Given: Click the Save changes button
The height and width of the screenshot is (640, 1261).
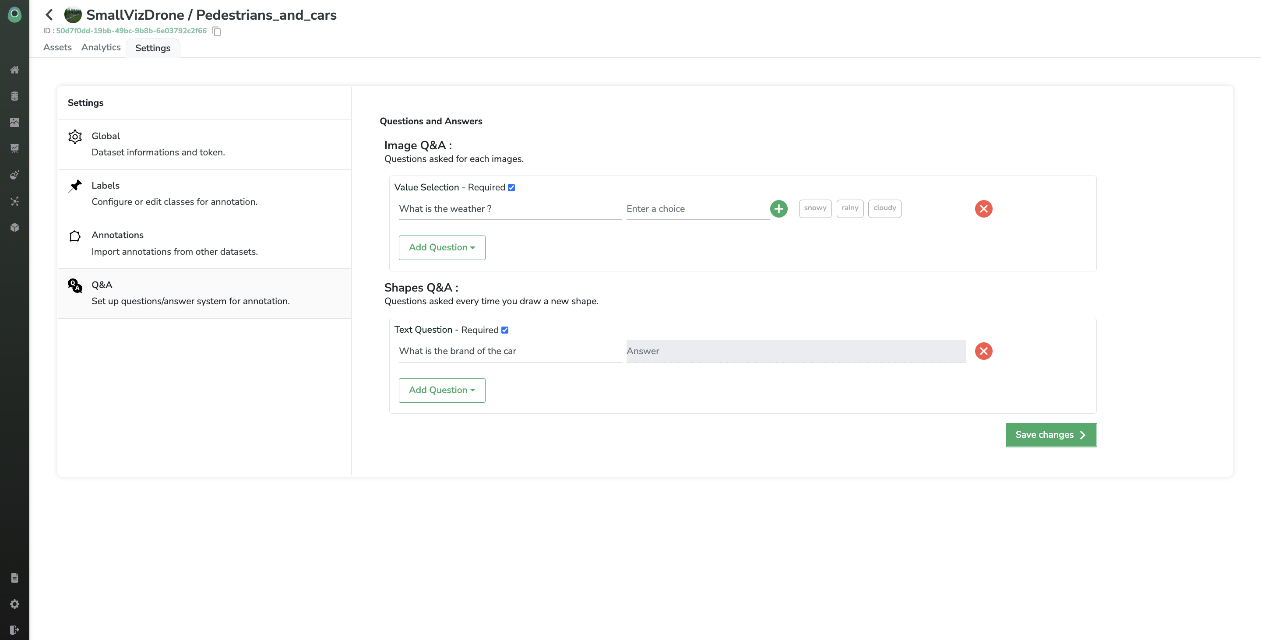Looking at the screenshot, I should [x=1050, y=435].
